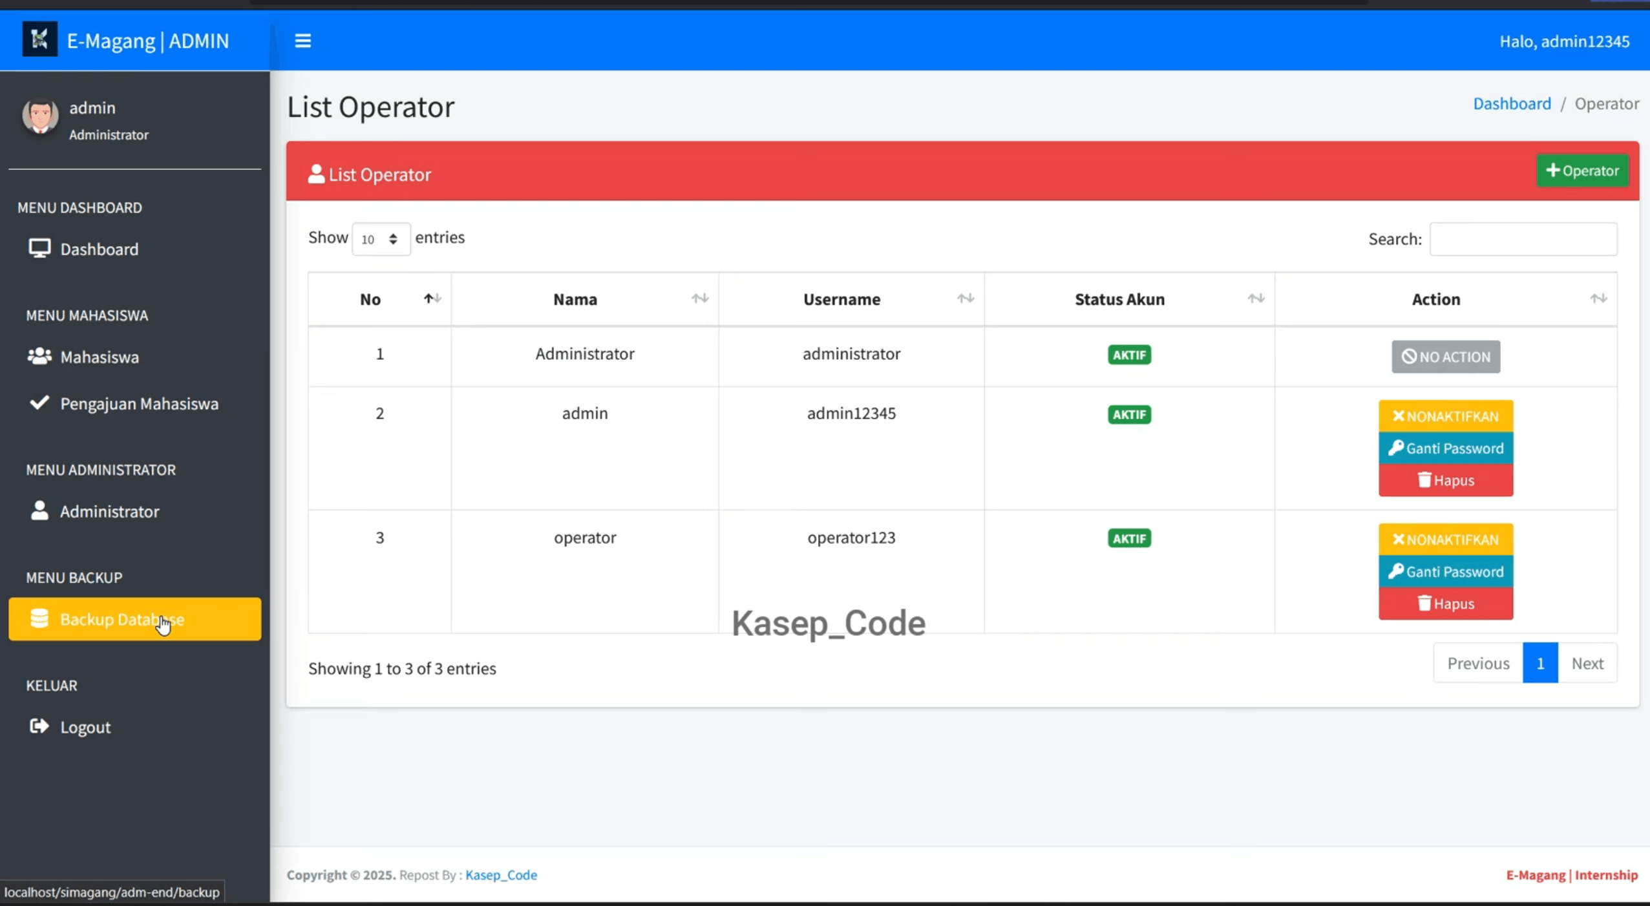This screenshot has height=906, width=1650.
Task: Select page 1 in pagination
Action: point(1540,663)
